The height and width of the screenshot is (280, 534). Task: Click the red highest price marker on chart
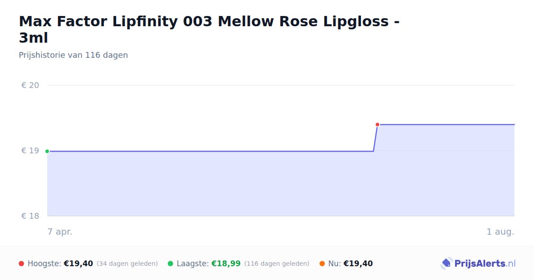click(377, 124)
